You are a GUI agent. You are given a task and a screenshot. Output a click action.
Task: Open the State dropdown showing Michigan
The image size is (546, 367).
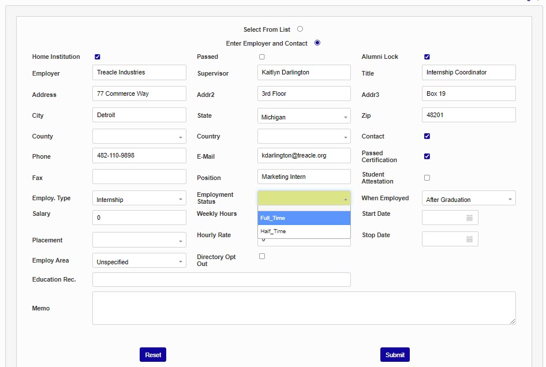click(304, 117)
